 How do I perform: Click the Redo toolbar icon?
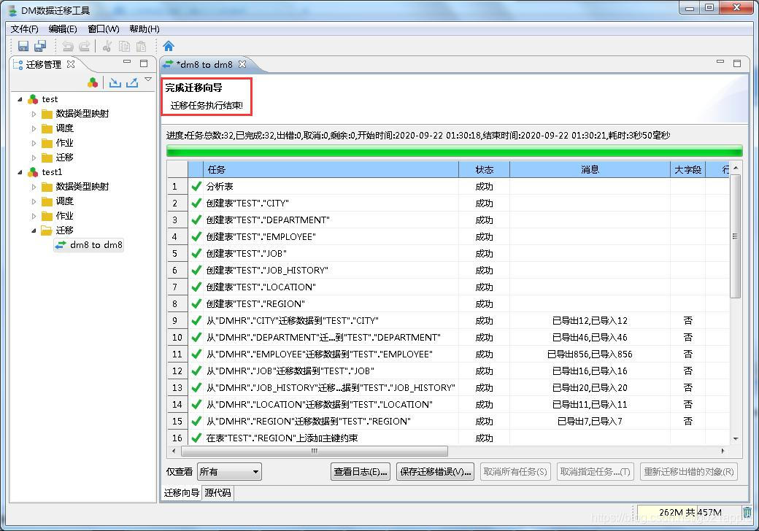point(84,46)
